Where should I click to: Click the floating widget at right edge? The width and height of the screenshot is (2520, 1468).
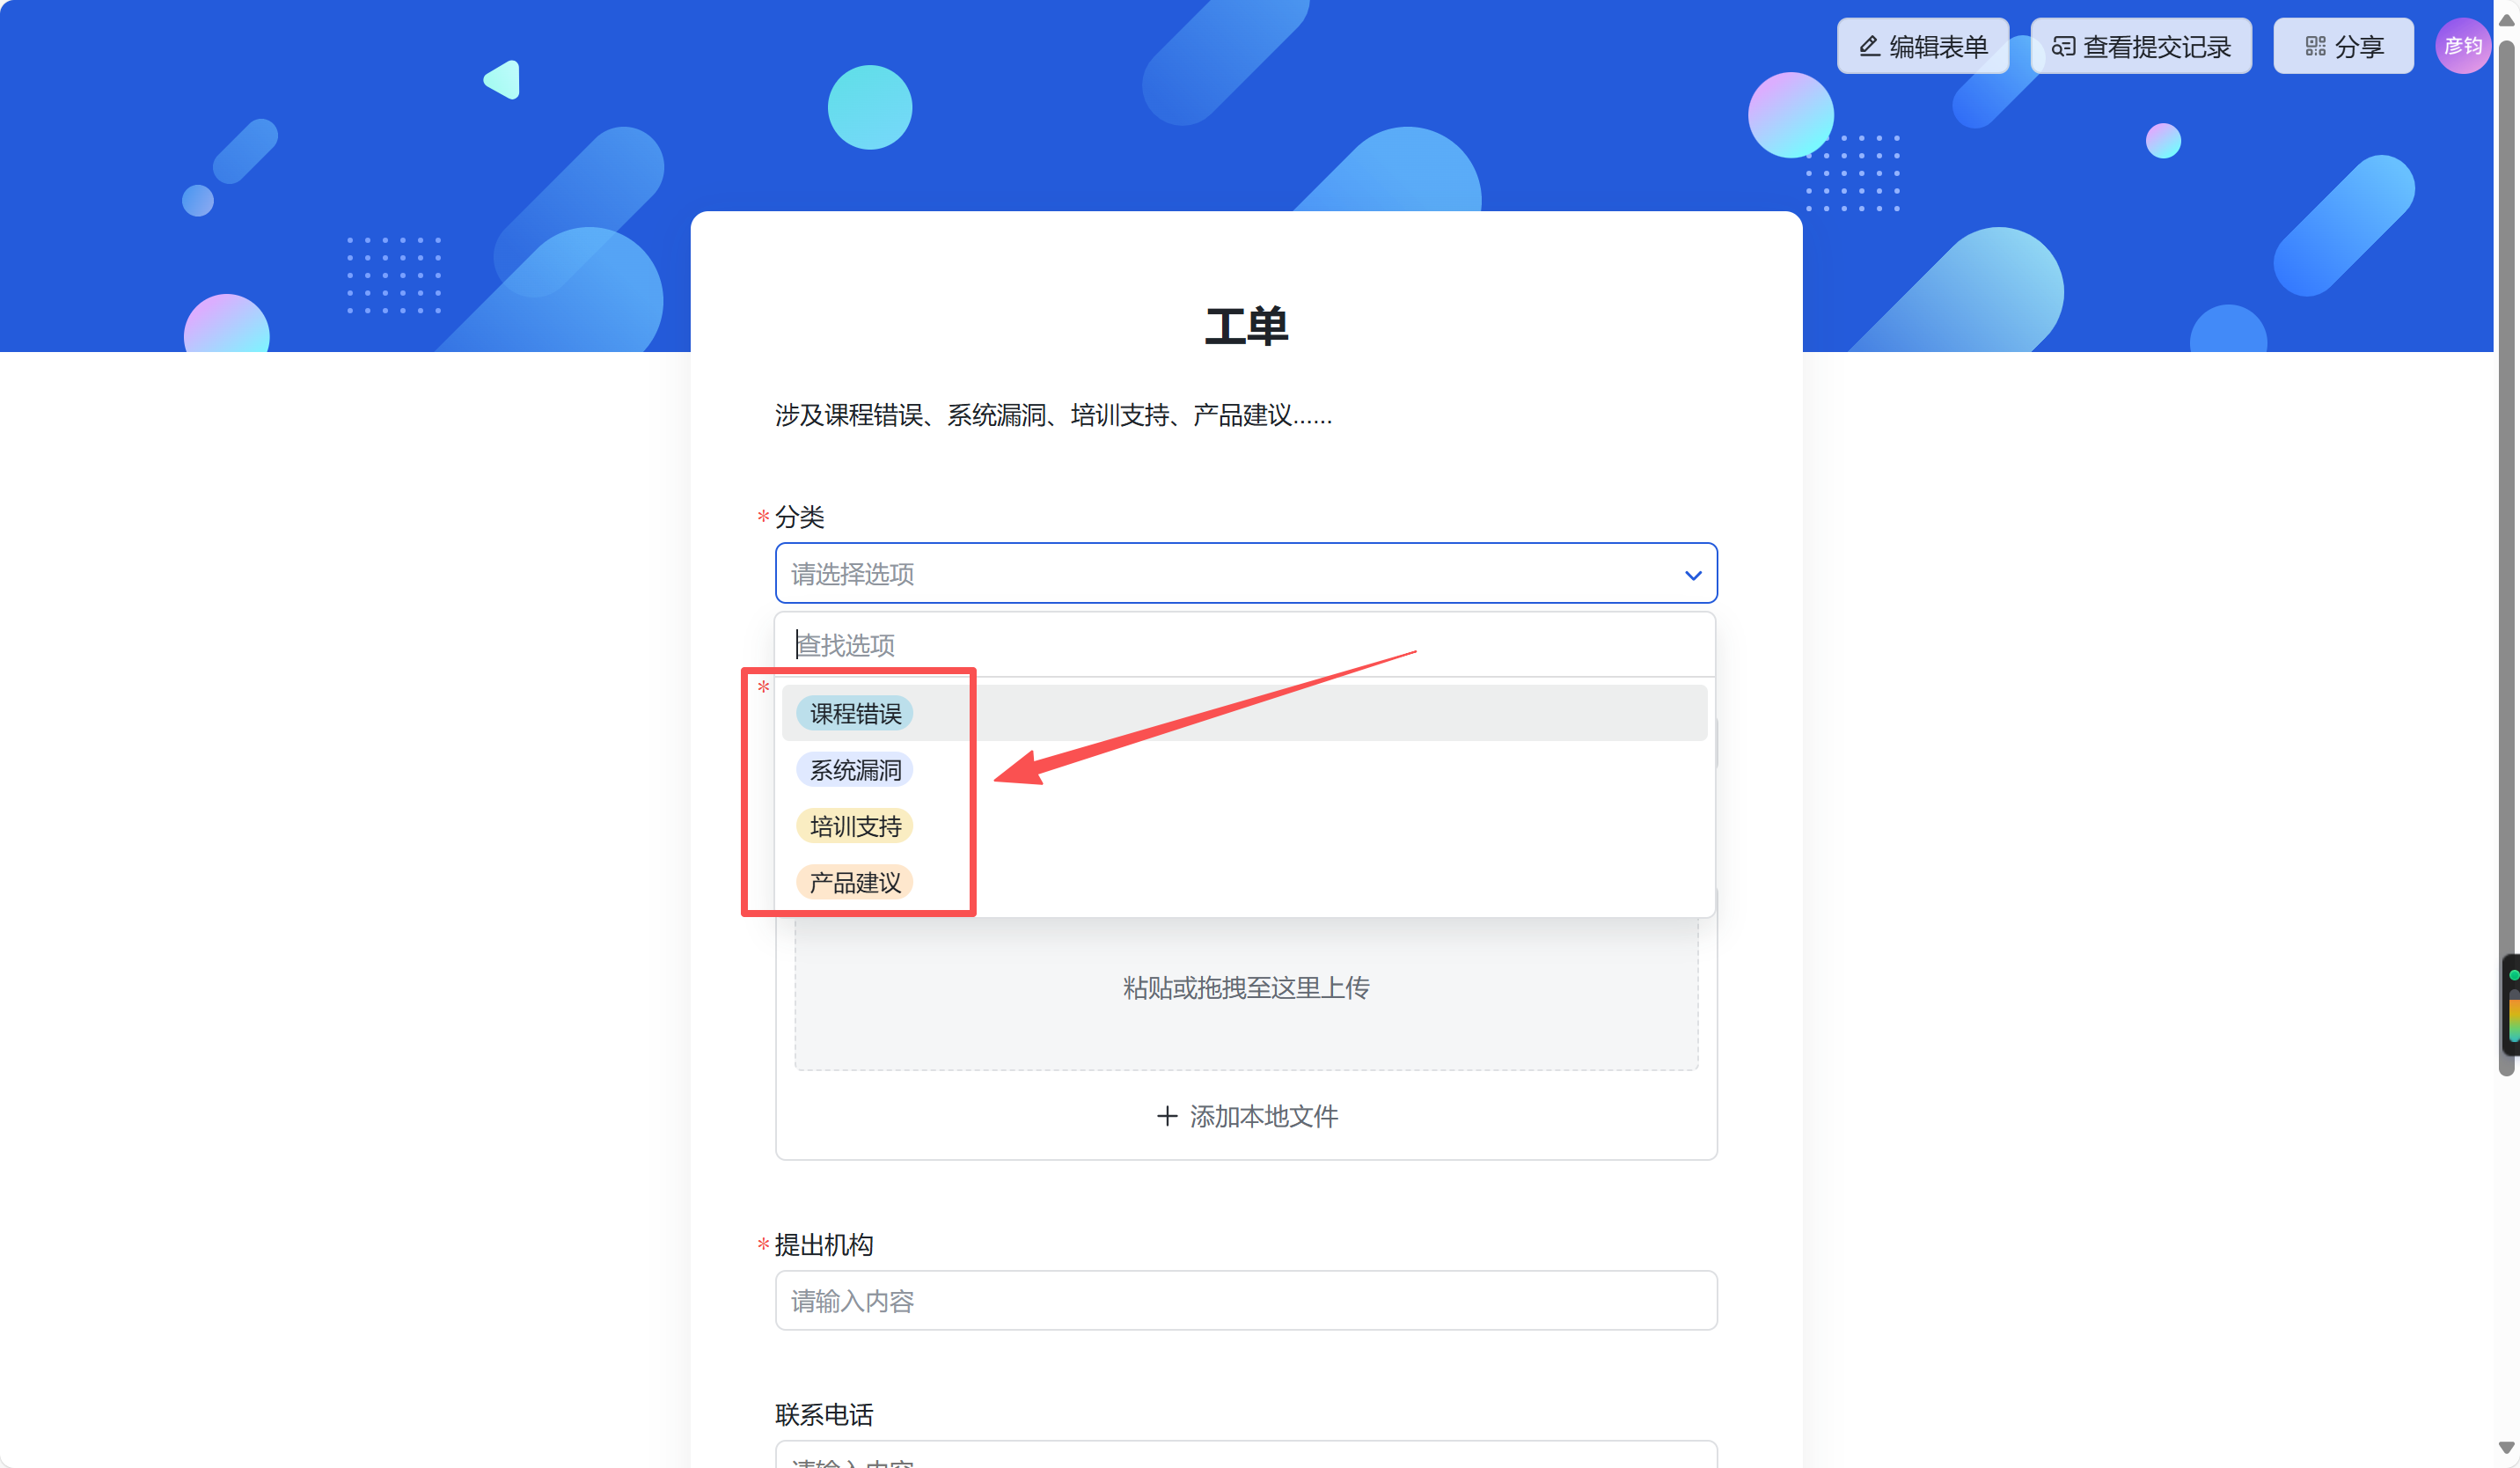pos(2510,1004)
